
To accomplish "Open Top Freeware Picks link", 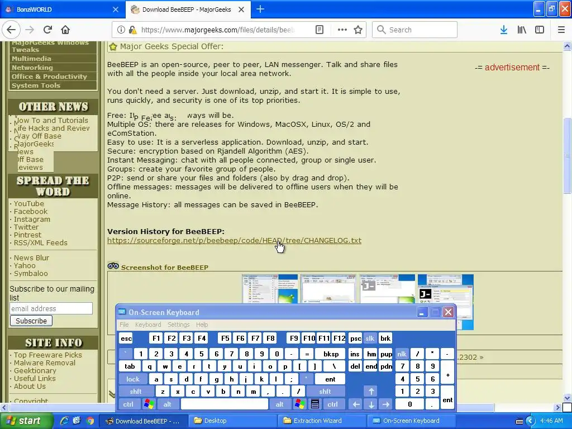I will point(48,355).
